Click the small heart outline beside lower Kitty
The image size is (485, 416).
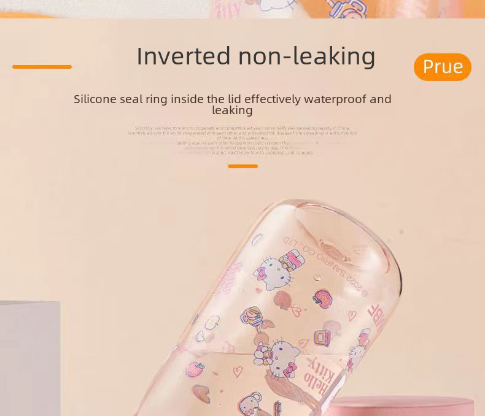pos(238,371)
